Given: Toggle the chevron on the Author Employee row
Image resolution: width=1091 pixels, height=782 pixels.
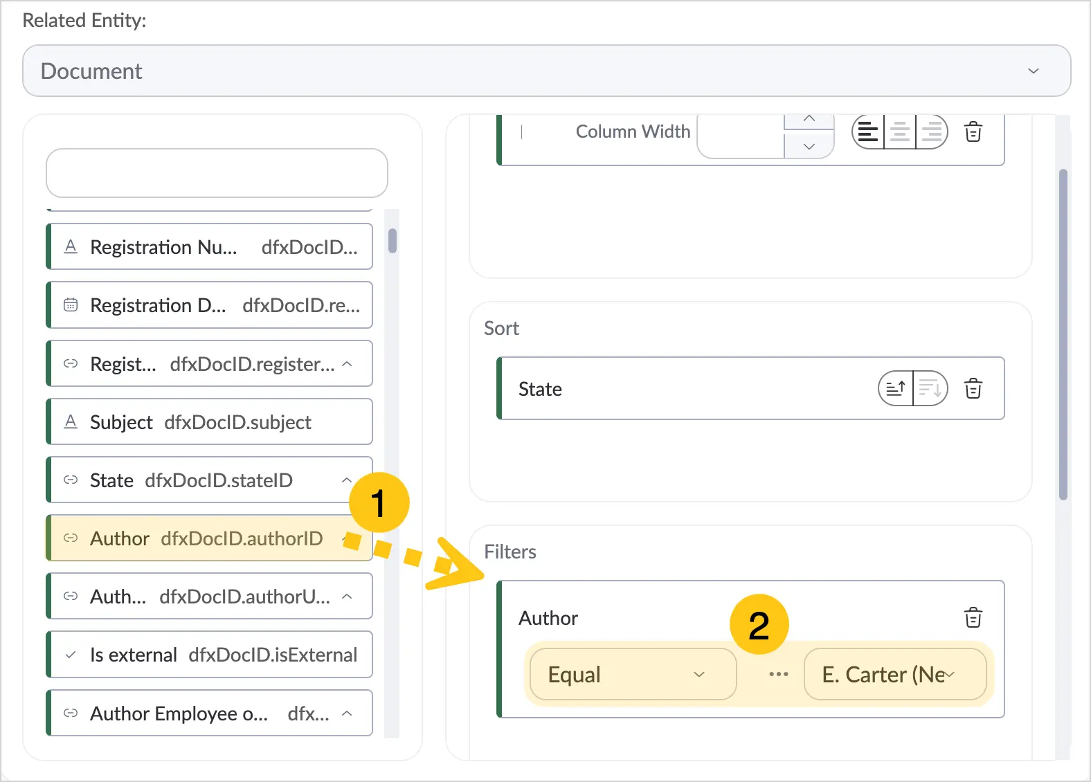Looking at the screenshot, I should 348,713.
